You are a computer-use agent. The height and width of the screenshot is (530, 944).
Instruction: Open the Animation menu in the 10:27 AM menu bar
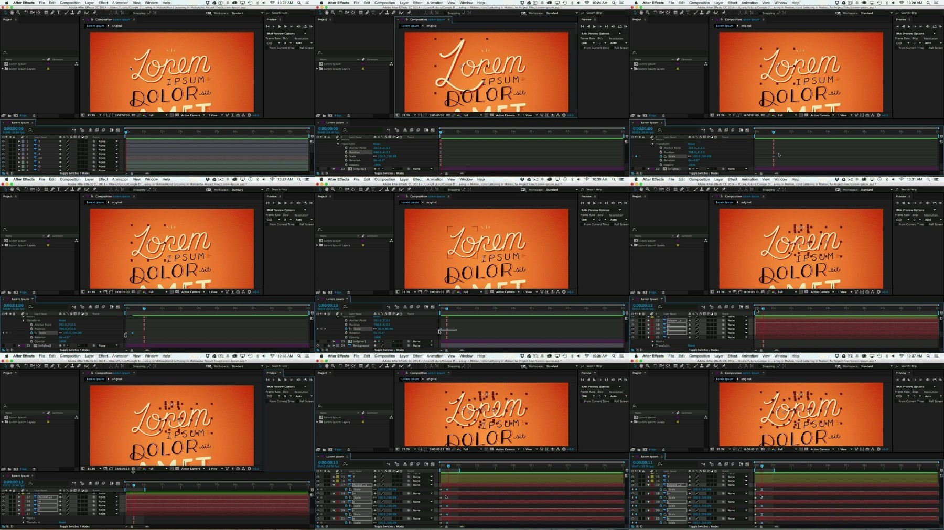coord(120,179)
